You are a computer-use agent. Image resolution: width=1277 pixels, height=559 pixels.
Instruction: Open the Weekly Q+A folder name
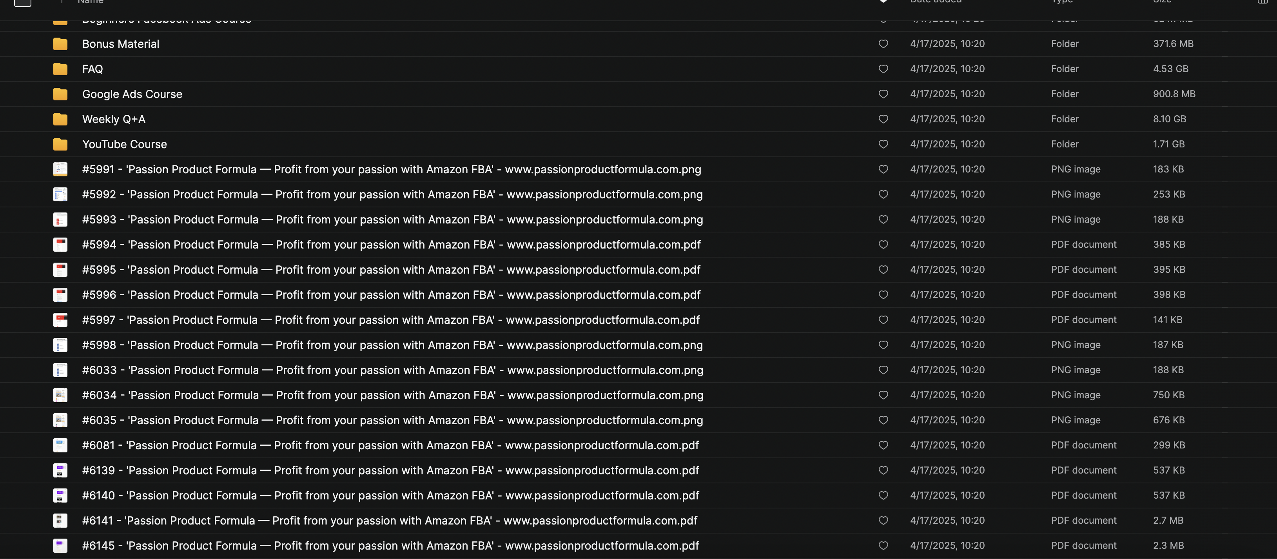pyautogui.click(x=114, y=119)
